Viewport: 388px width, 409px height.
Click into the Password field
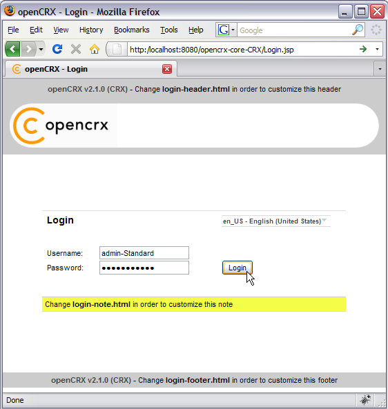tap(144, 268)
